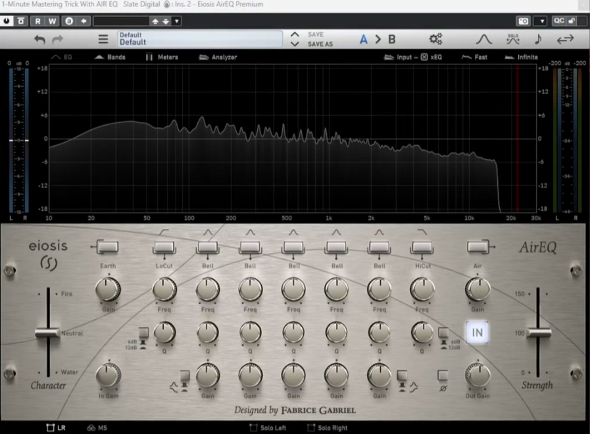The image size is (590, 434).
Task: Open the dropdown arrow beside the camera icon
Action: point(542,21)
